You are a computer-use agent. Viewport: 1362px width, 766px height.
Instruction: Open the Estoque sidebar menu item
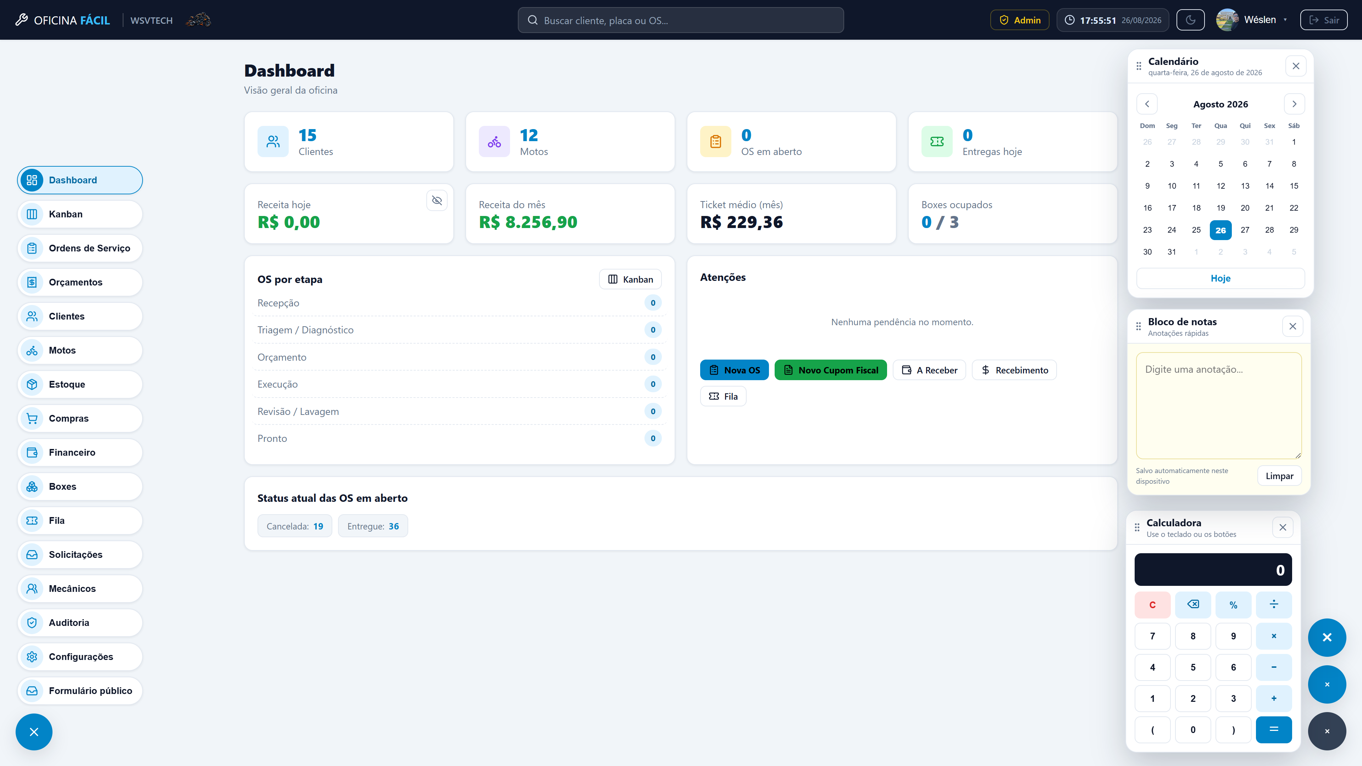pos(80,384)
